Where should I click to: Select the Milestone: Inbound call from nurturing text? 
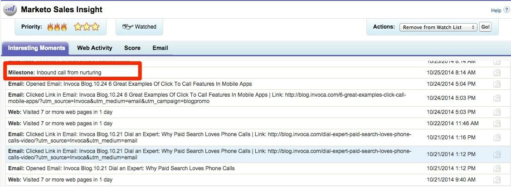pyautogui.click(x=55, y=73)
